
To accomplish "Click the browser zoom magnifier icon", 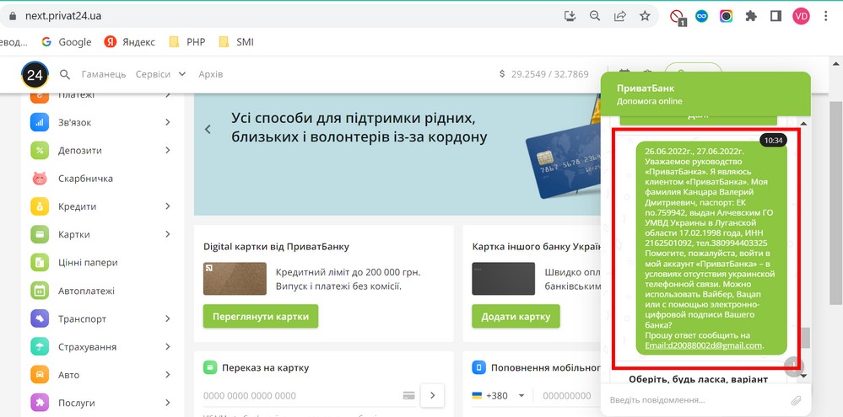I will pyautogui.click(x=595, y=16).
